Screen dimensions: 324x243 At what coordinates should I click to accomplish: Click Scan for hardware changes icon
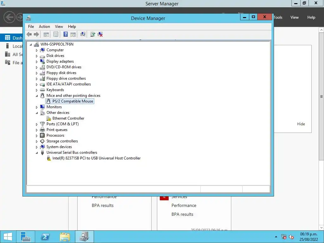[83, 34]
